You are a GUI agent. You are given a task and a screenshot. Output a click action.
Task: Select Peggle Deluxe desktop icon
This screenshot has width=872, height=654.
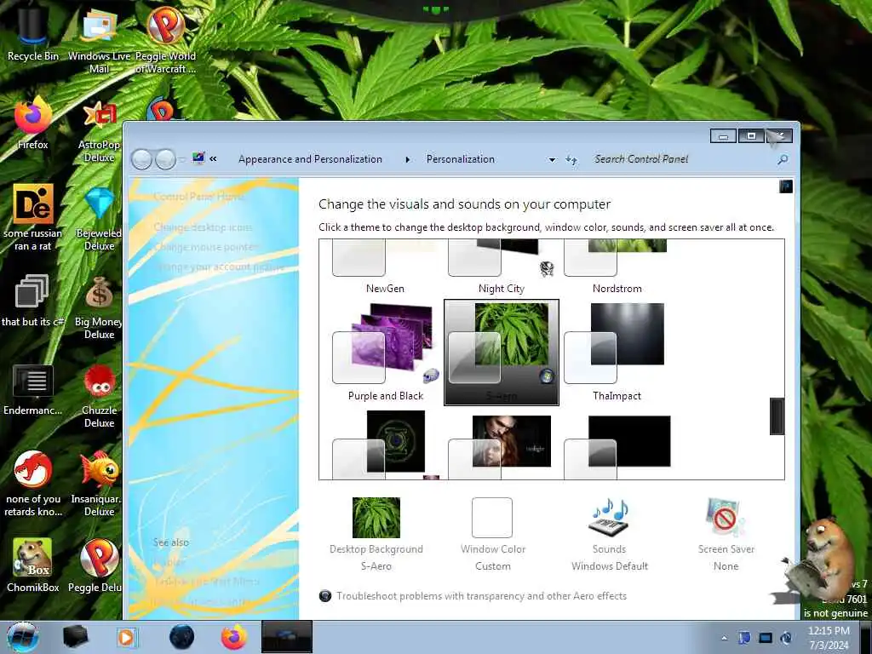pyautogui.click(x=97, y=565)
